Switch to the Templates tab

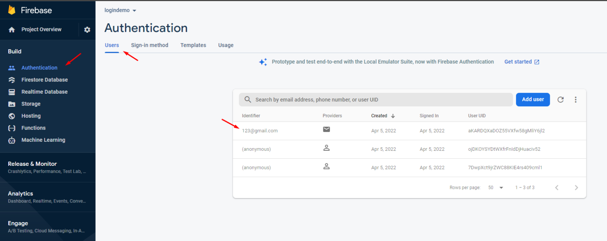point(193,45)
